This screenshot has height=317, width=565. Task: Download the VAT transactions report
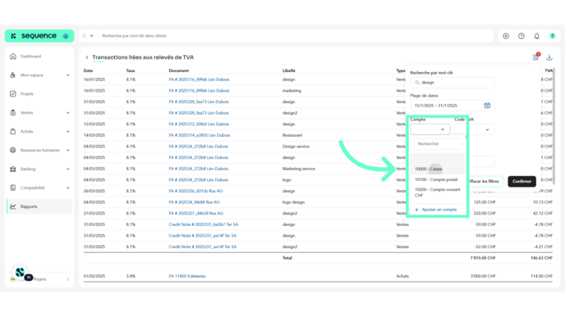click(549, 57)
